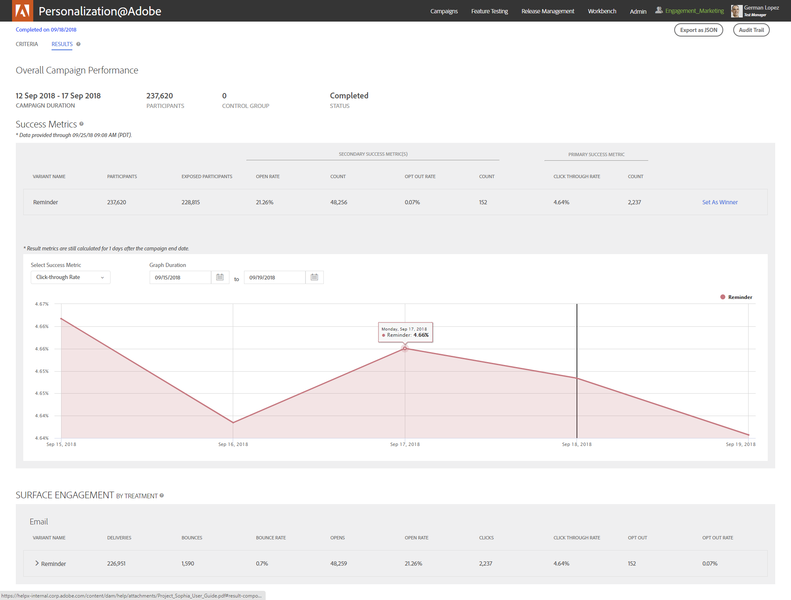The height and width of the screenshot is (600, 791).
Task: Expand the Reminder row in Email table
Action: click(37, 563)
